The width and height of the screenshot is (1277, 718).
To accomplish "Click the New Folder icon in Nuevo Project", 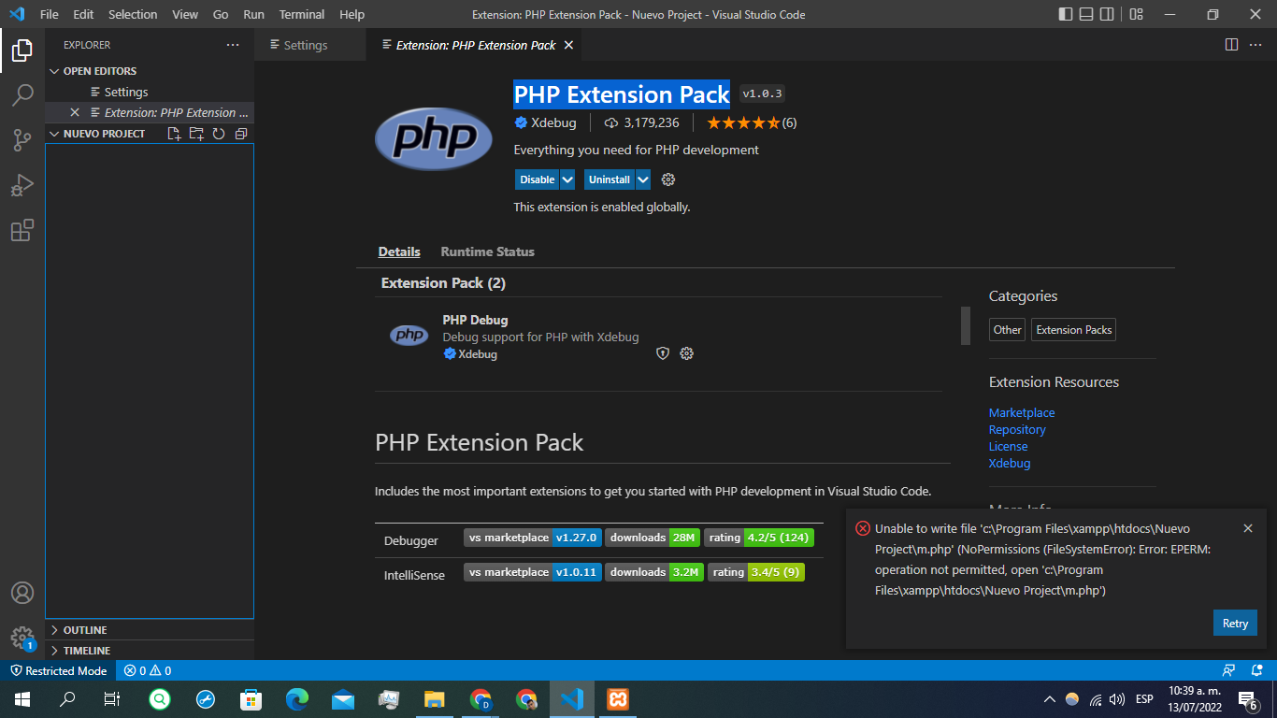I will [x=196, y=134].
